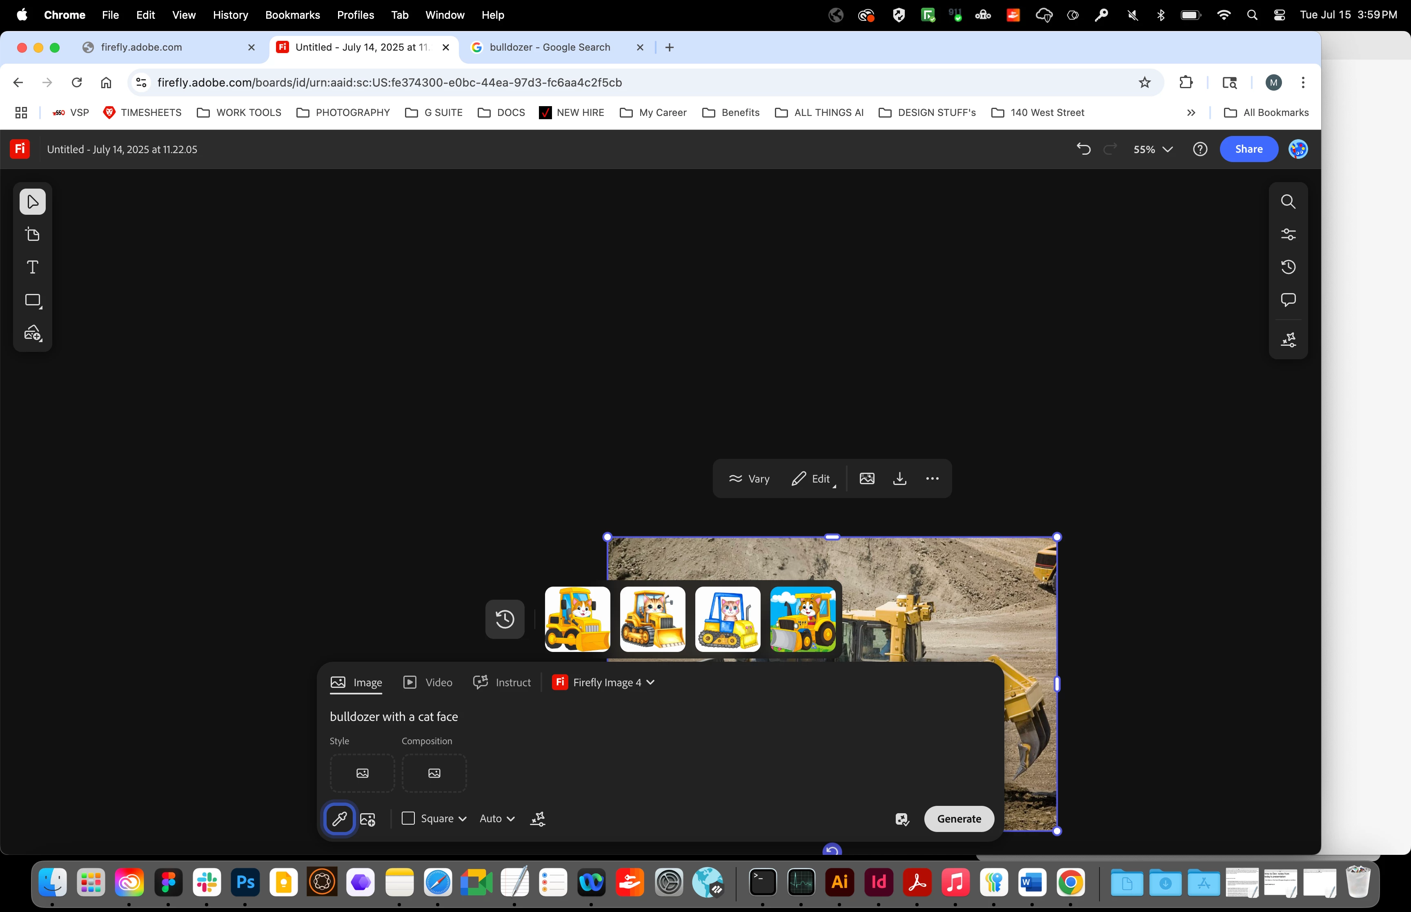
Task: Click the download icon in image toolbar
Action: (899, 478)
